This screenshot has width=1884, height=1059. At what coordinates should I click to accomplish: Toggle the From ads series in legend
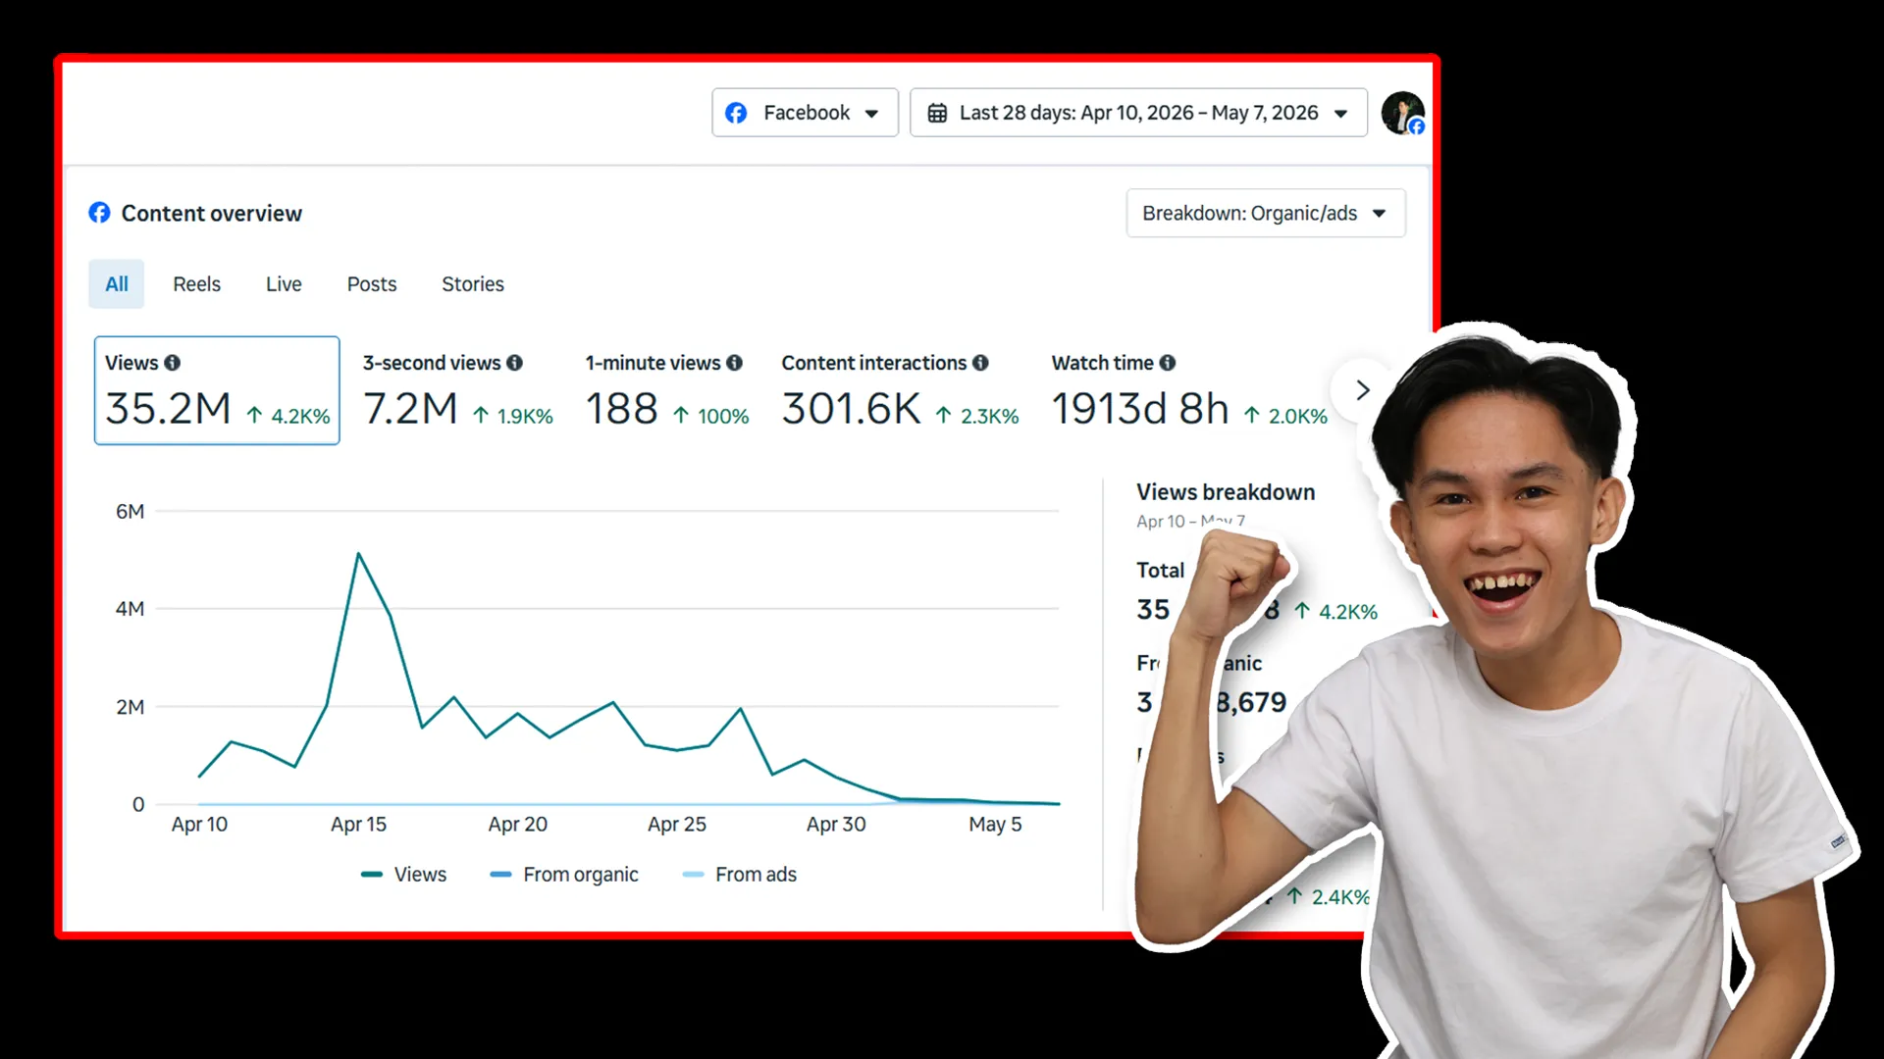coord(740,875)
